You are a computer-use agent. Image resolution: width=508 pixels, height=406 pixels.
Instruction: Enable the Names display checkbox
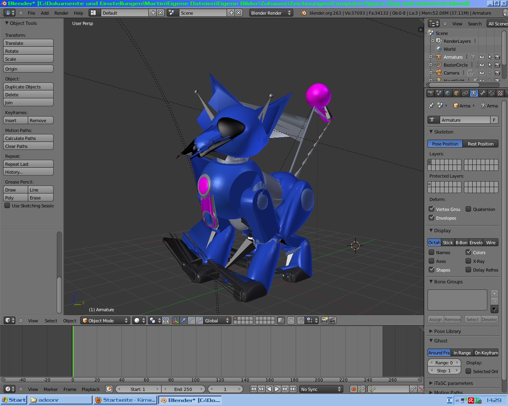431,252
